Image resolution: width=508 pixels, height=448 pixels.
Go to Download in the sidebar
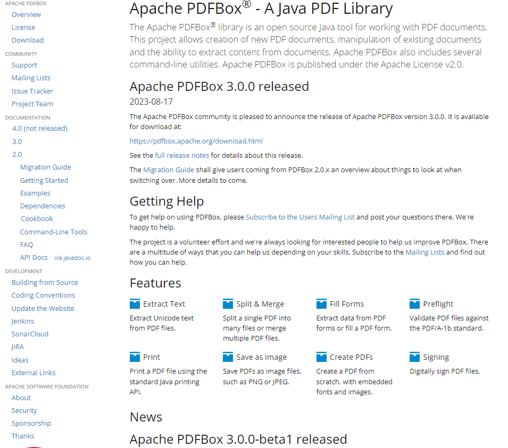[x=28, y=40]
